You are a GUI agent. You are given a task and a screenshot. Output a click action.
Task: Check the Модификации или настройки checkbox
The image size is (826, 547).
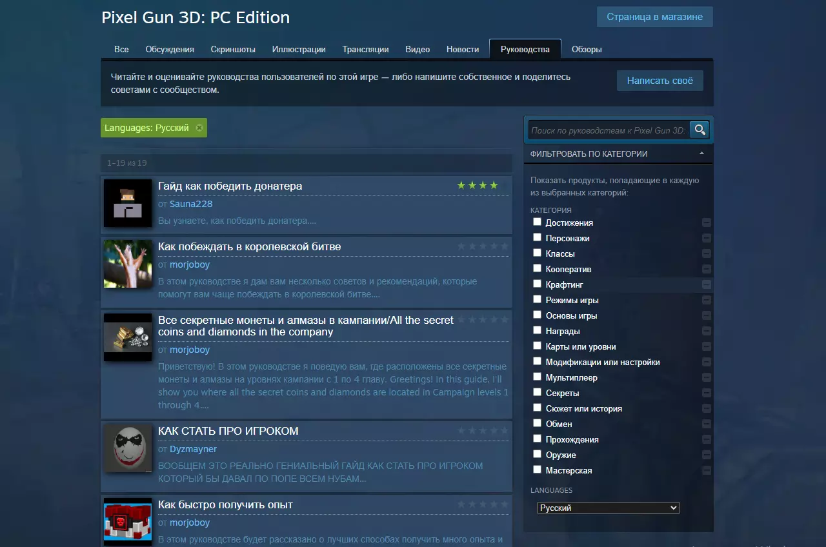coord(537,361)
